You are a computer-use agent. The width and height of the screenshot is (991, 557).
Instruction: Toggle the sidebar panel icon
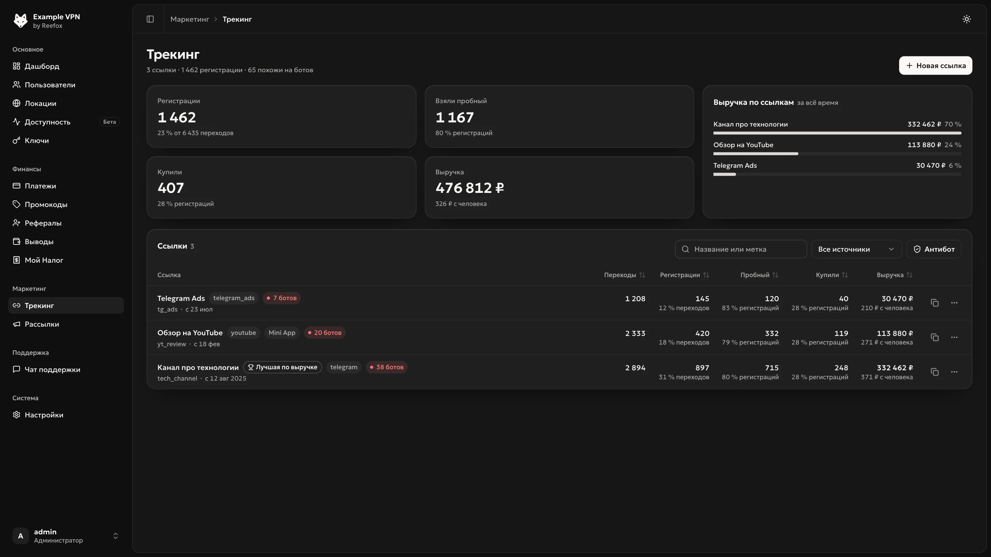[150, 19]
